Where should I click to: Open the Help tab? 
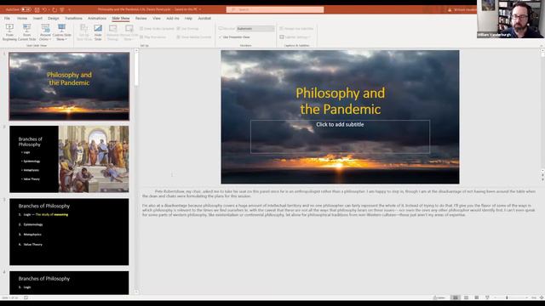click(188, 19)
